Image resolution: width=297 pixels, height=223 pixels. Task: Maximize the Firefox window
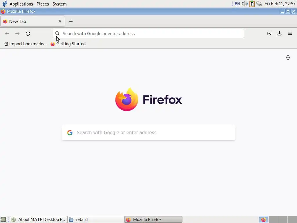tap(288, 11)
